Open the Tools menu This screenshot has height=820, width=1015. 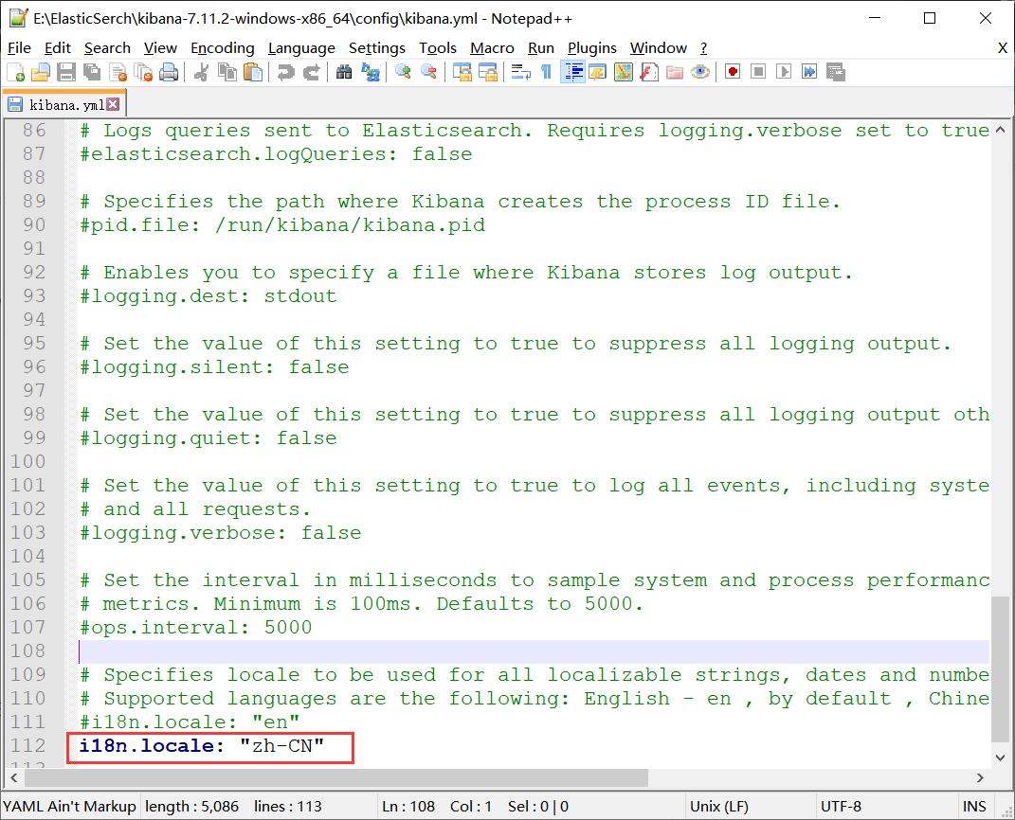tap(438, 48)
